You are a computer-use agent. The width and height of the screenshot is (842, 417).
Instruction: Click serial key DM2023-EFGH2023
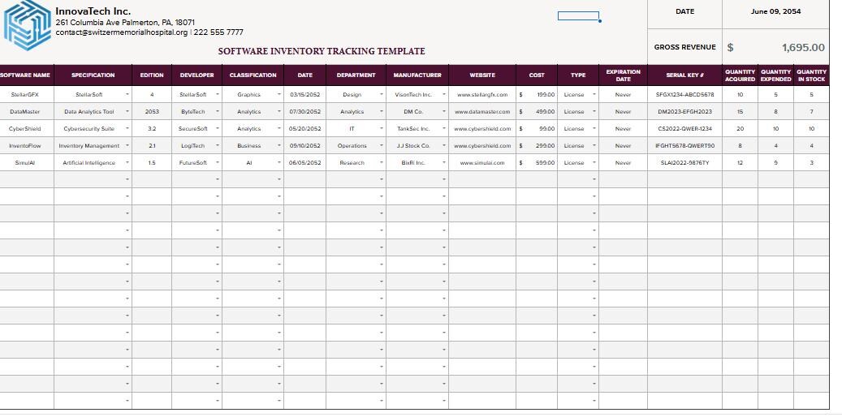pyautogui.click(x=684, y=112)
